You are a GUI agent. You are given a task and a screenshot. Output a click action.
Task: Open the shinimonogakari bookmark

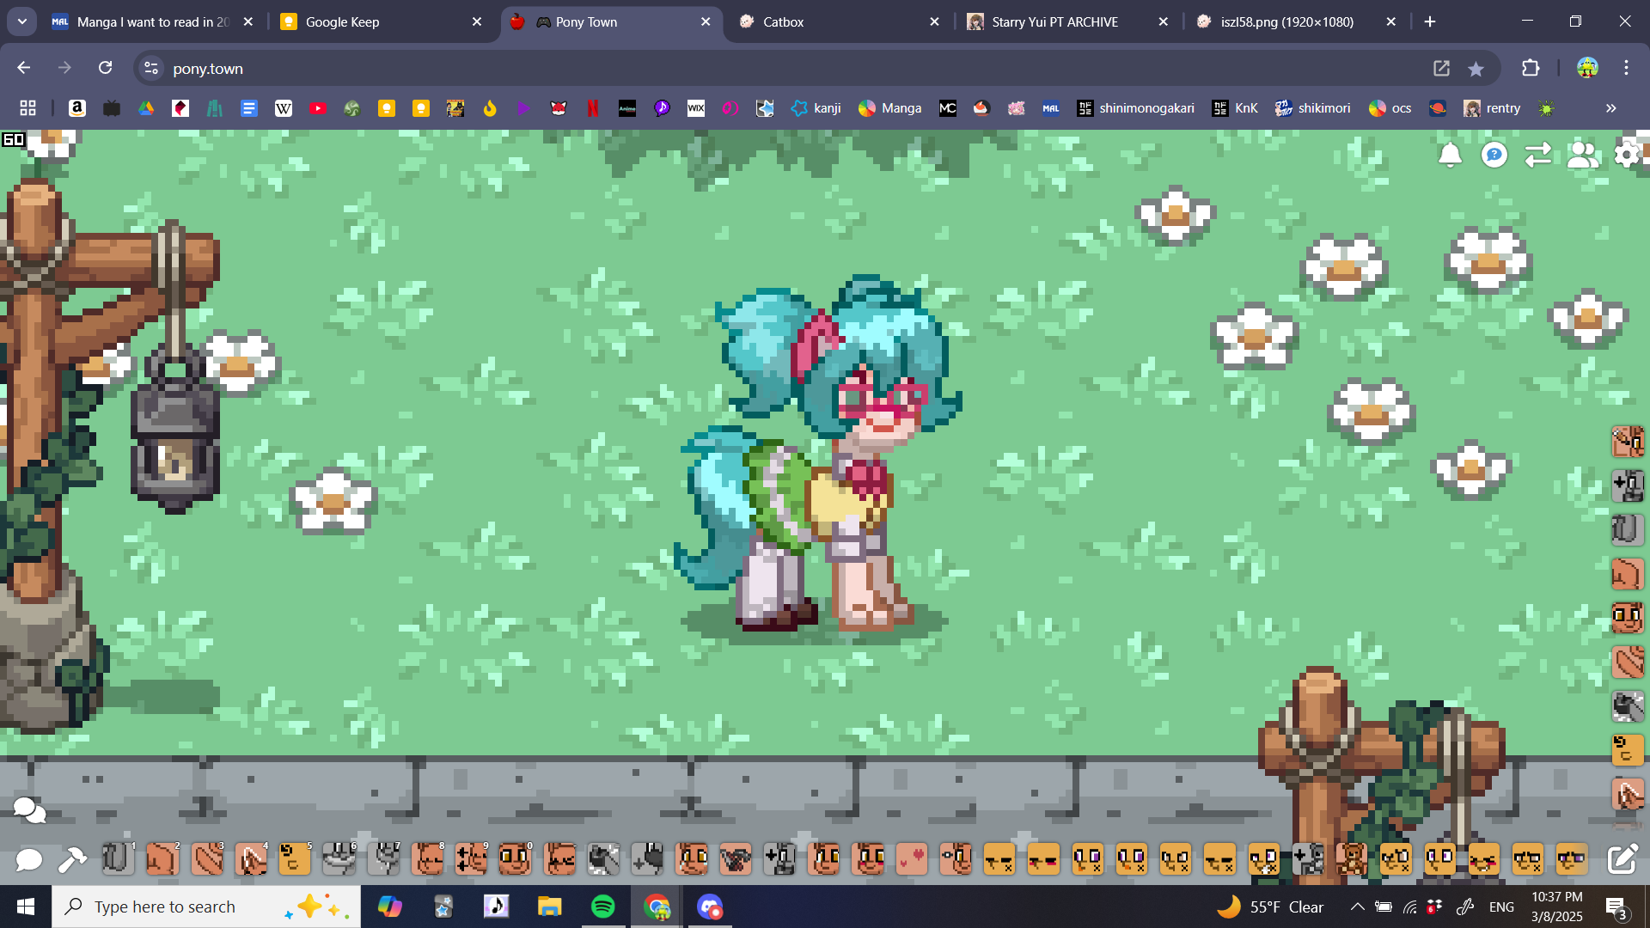(x=1135, y=108)
